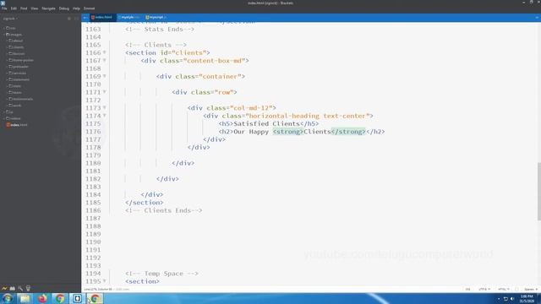Screen dimensions: 541x304
Task: Switch to the myscript JS tab
Action: tap(156, 17)
